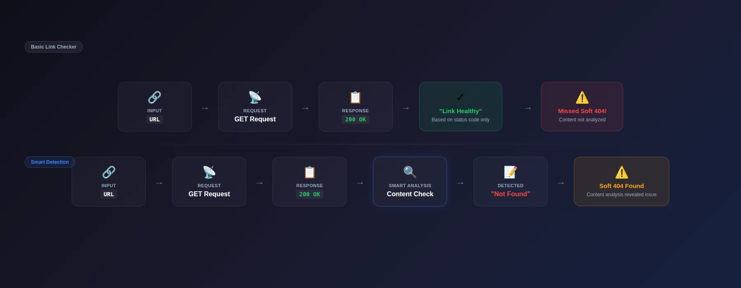Click the clipboard icon in the top row
The height and width of the screenshot is (288, 741).
tap(355, 98)
